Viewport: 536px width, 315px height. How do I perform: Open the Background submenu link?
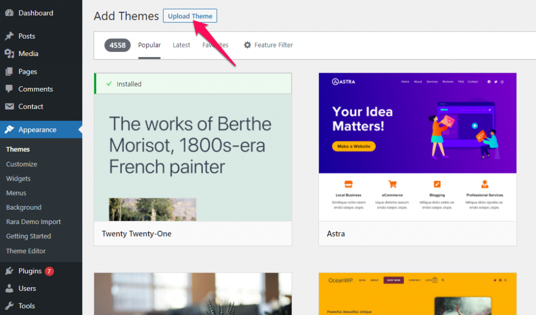pos(24,207)
